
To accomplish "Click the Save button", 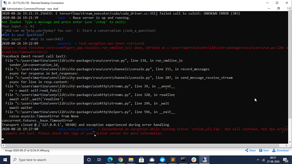I will click(264, 150).
